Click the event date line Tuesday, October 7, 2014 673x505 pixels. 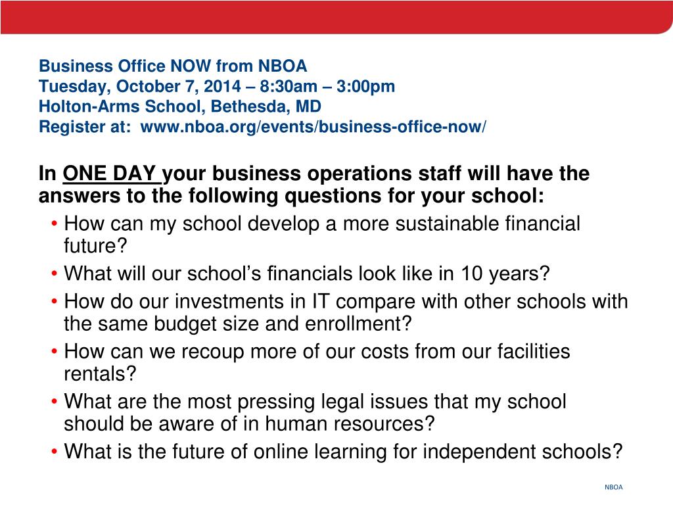click(140, 87)
